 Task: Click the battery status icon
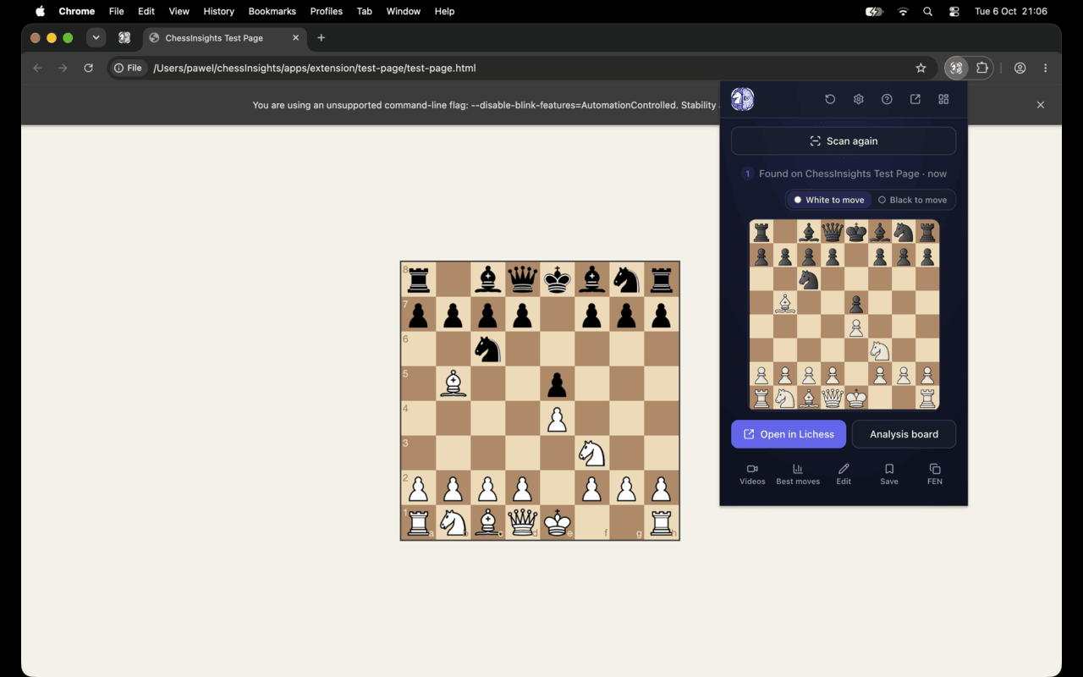[x=874, y=12]
